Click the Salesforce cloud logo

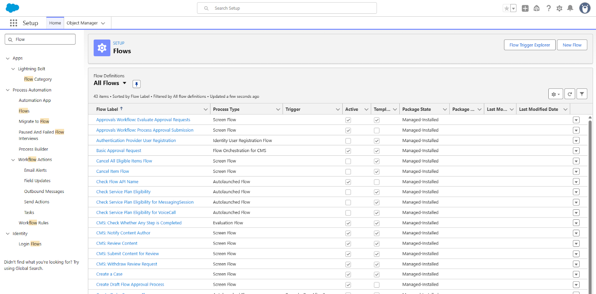point(12,8)
